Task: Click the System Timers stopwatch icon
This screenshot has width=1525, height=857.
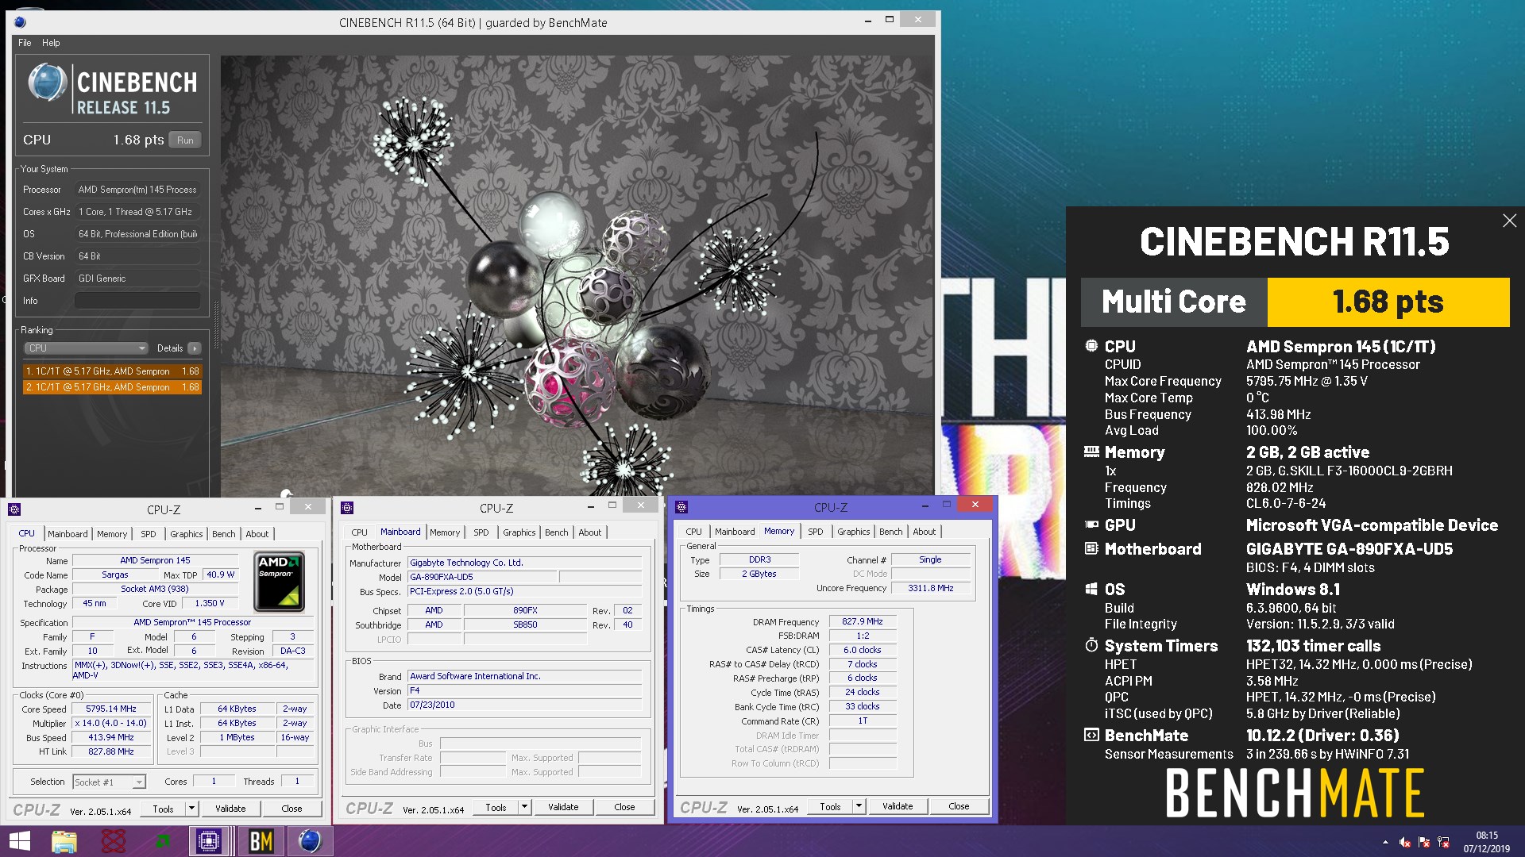Action: [1091, 645]
